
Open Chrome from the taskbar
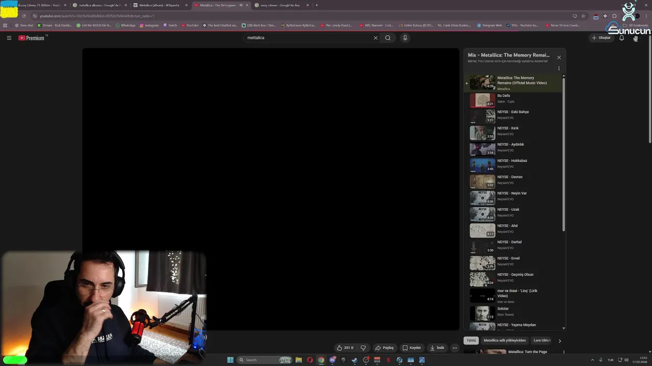coord(321,360)
